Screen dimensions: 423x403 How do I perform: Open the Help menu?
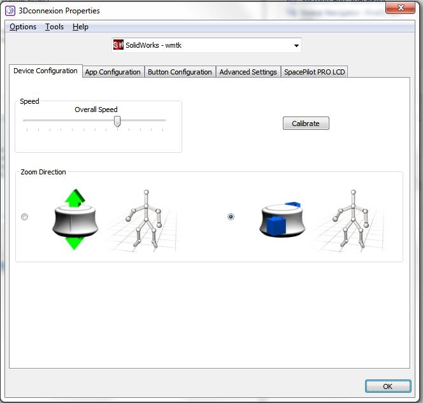click(80, 27)
